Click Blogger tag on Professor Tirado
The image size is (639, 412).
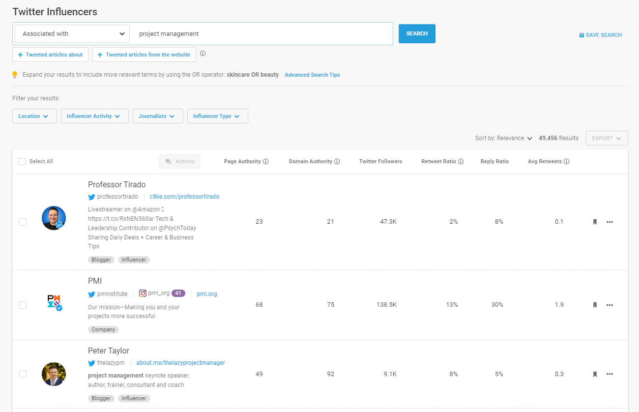(x=101, y=260)
